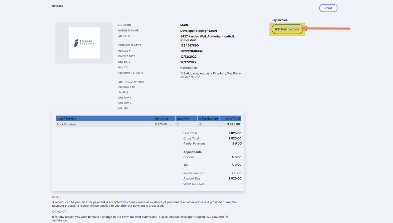Click the cash icon inside Pay Invoice button
393x223 pixels.
(277, 29)
